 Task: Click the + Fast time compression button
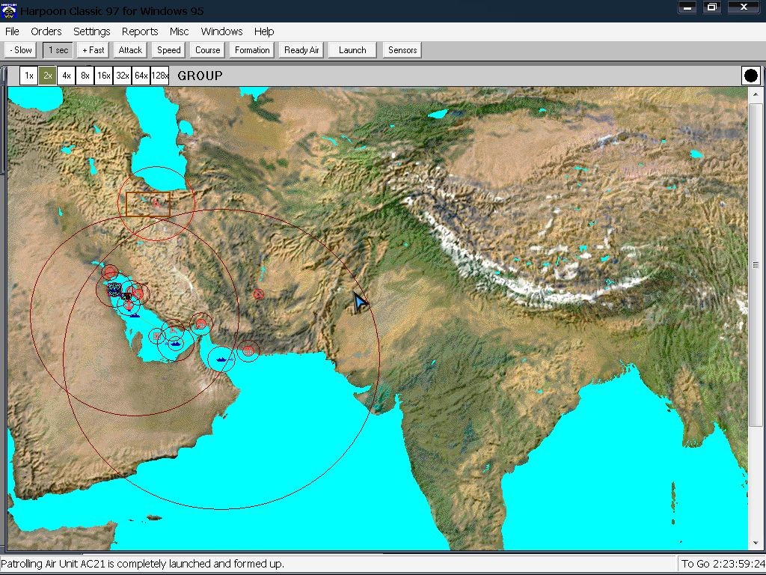94,50
